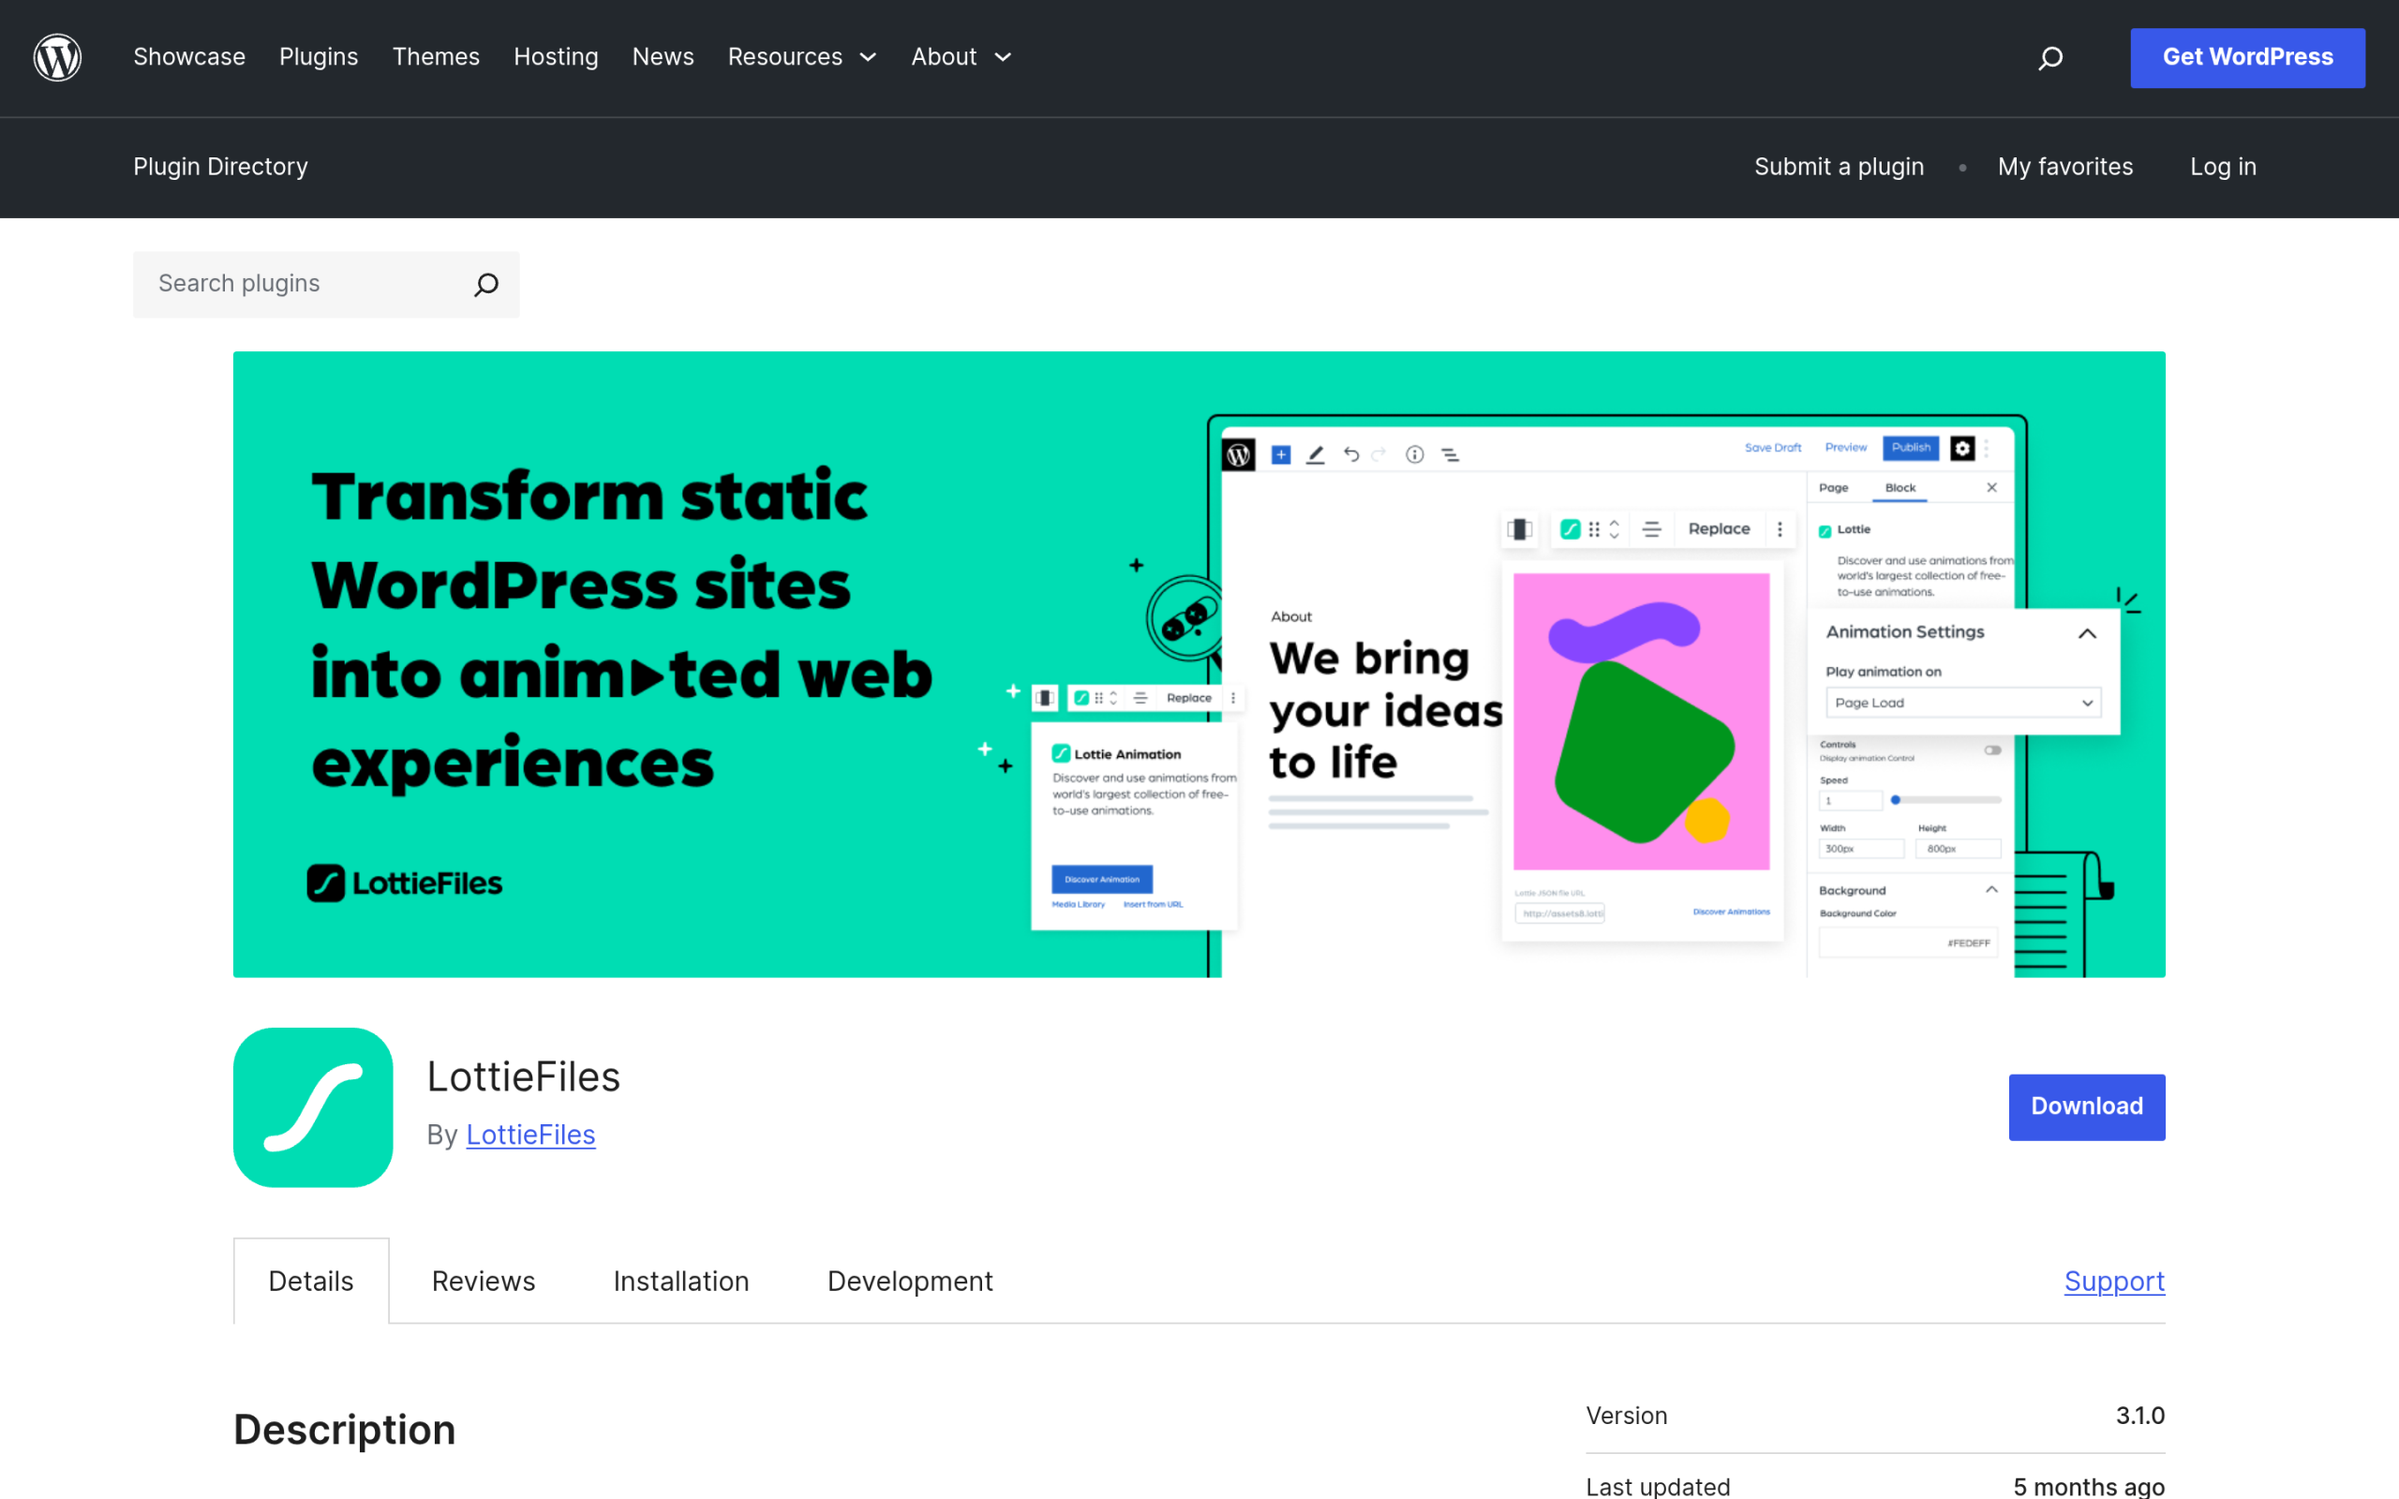The width and height of the screenshot is (2399, 1499).
Task: Click the Download button
Action: [x=2087, y=1106]
